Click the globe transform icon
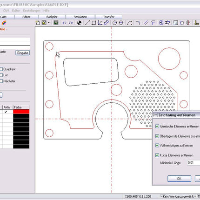Screen dimensions: 200x200 [x=161, y=23]
